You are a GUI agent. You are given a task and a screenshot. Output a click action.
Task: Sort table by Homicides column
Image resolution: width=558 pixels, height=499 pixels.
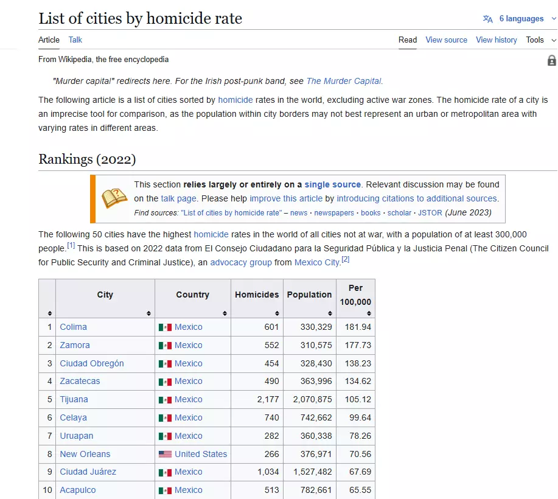(x=277, y=313)
